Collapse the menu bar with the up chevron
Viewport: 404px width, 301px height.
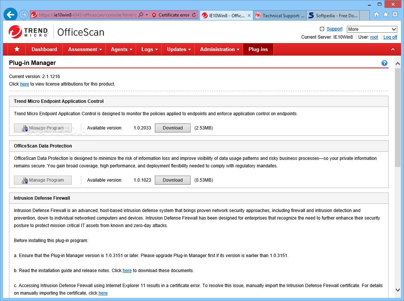point(393,50)
